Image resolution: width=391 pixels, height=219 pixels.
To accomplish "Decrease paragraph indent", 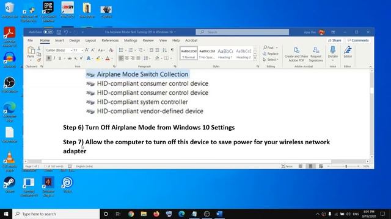I will pos(152,50).
